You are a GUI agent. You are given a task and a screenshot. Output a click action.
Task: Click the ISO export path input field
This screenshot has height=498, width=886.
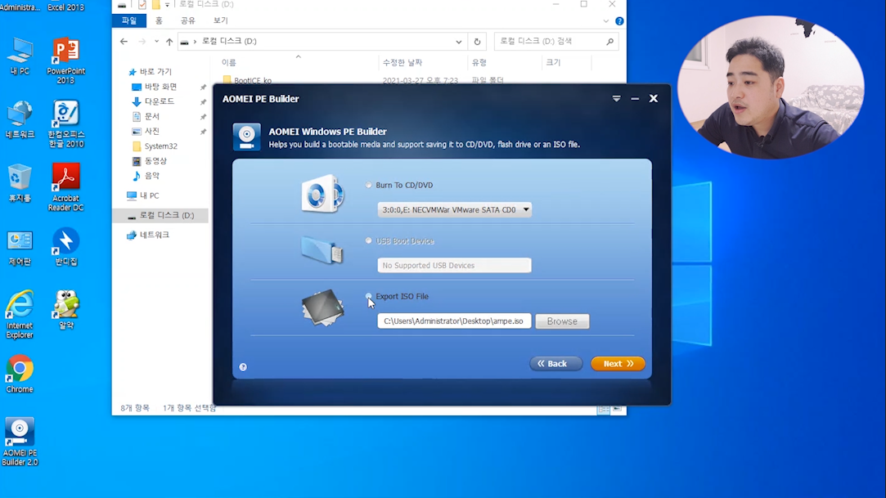[454, 321]
